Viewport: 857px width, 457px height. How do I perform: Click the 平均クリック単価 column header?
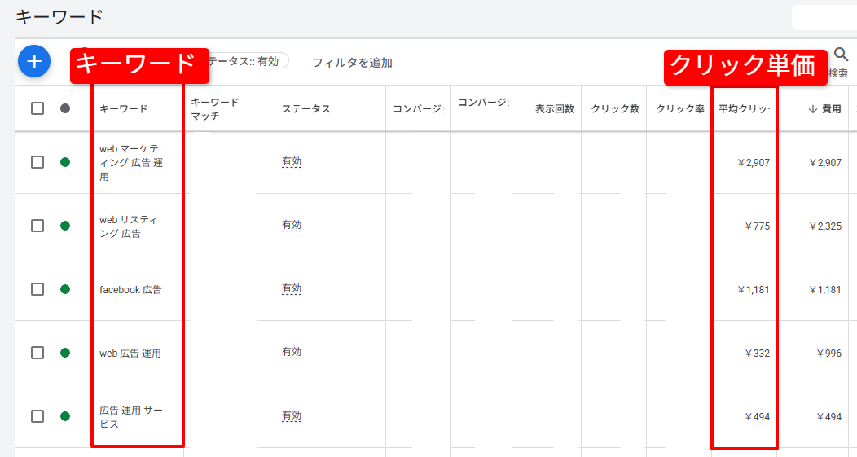(x=745, y=109)
